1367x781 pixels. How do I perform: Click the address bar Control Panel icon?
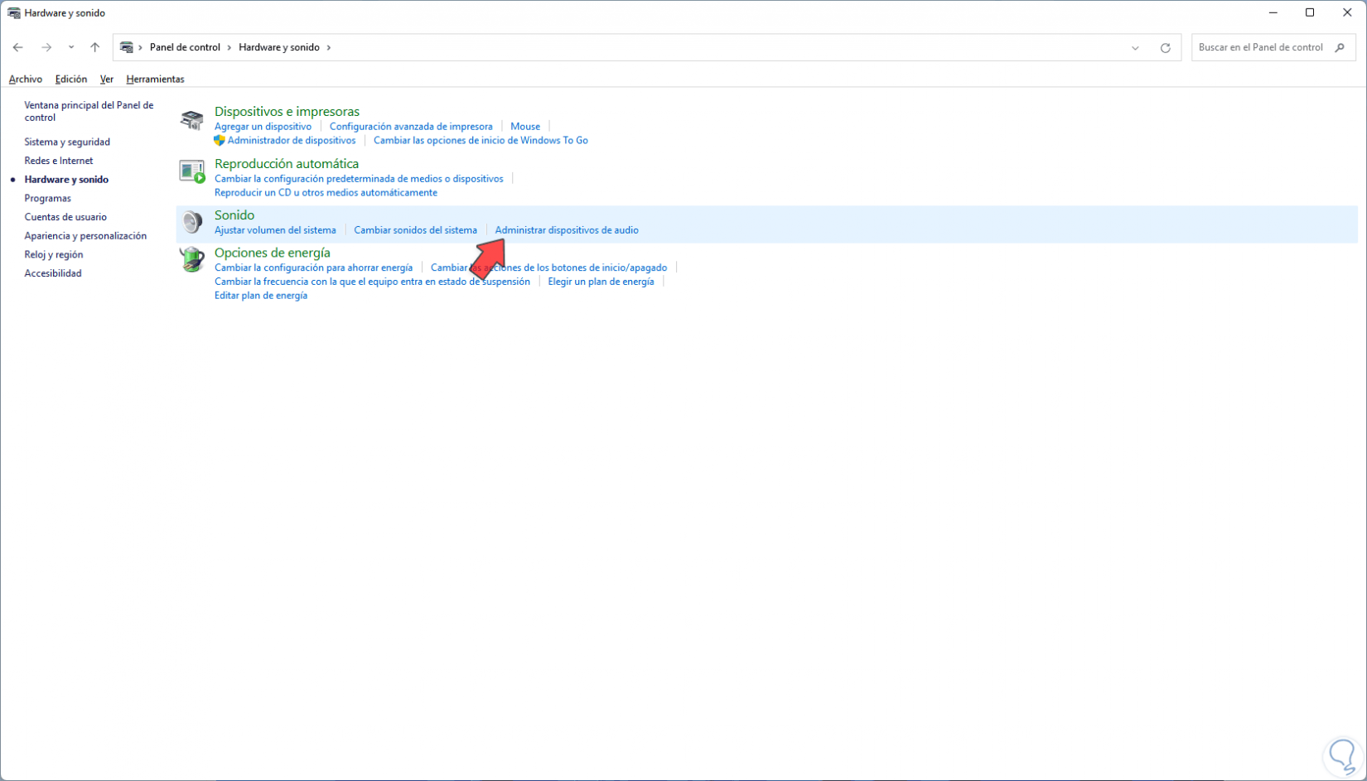click(x=127, y=47)
